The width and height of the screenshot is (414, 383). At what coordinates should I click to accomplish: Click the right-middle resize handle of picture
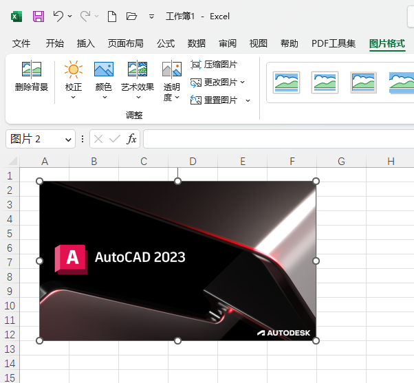tap(316, 261)
